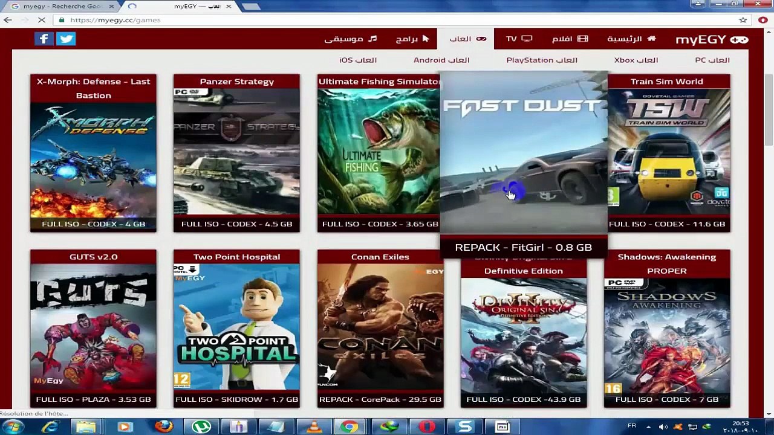This screenshot has width=774, height=435.
Task: Click 'FULL ISO - CODEX - 11.6 GB' text
Action: click(x=667, y=224)
